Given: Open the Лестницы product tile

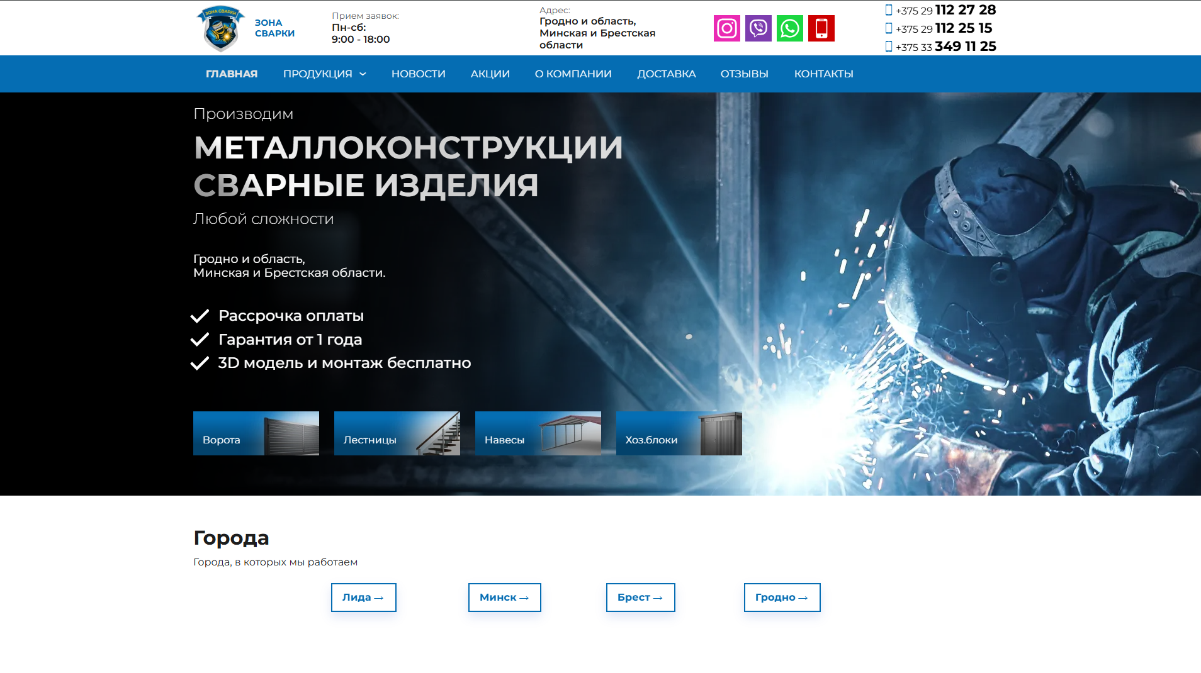Looking at the screenshot, I should [x=397, y=433].
